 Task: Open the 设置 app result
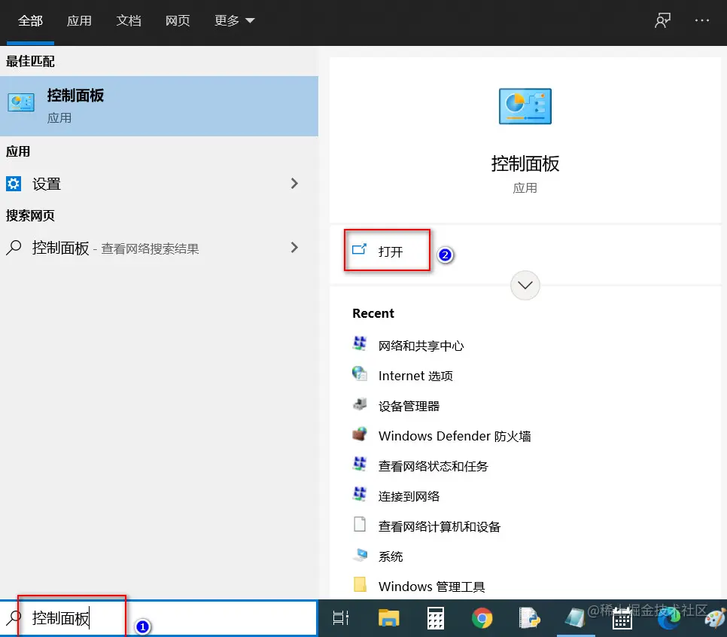click(x=159, y=184)
